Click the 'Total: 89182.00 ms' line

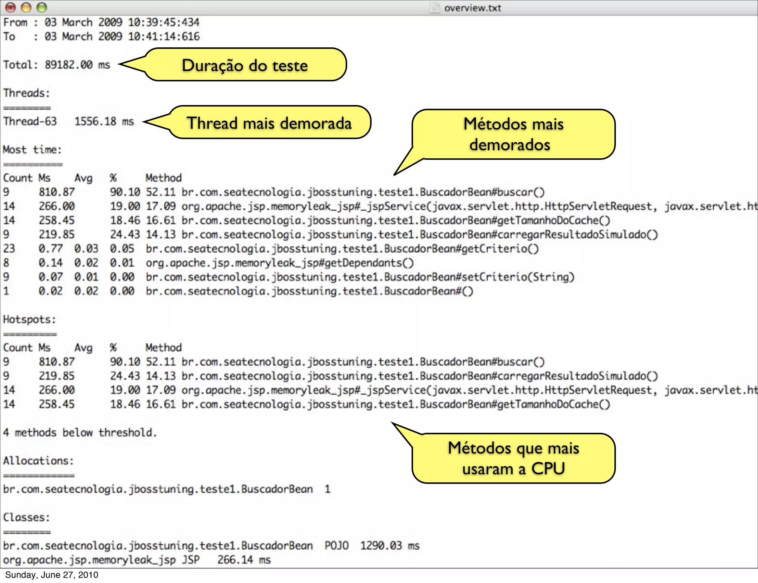tap(57, 65)
